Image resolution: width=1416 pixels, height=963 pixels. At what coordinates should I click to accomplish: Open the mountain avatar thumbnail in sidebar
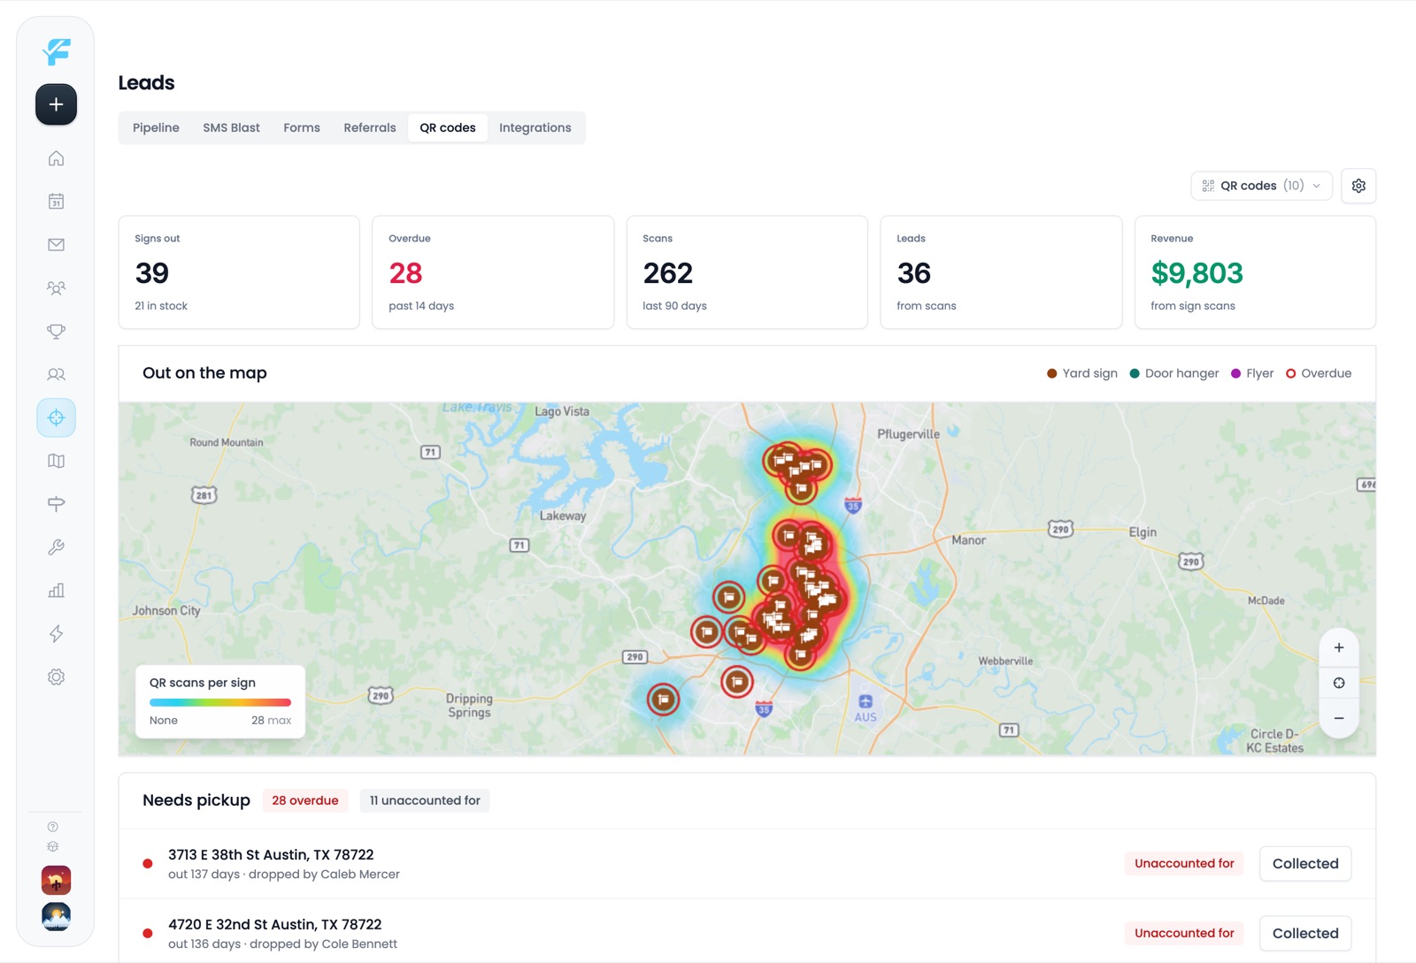click(56, 916)
